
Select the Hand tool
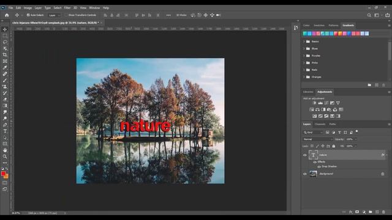coord(5,150)
